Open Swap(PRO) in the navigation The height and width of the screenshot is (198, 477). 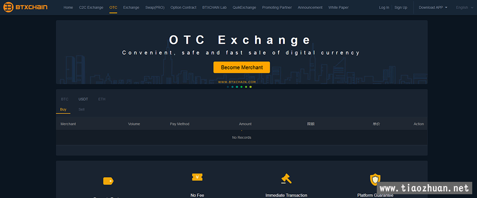coord(155,8)
